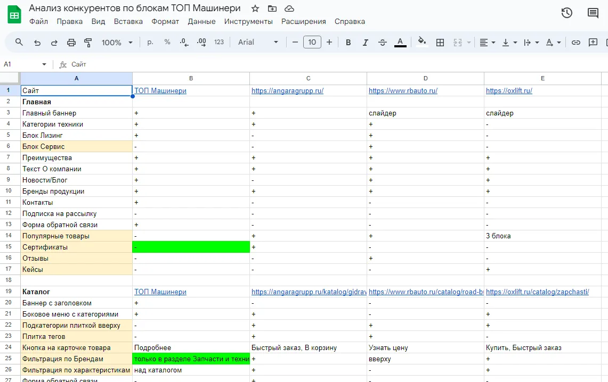The image size is (608, 382).
Task: Open the horizontal align dropdown
Action: [x=488, y=42]
